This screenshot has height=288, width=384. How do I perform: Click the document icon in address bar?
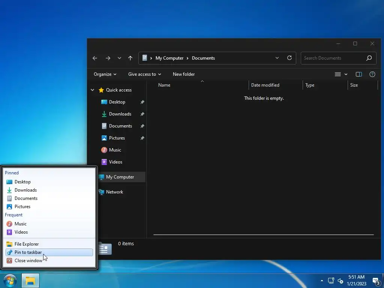coord(145,58)
